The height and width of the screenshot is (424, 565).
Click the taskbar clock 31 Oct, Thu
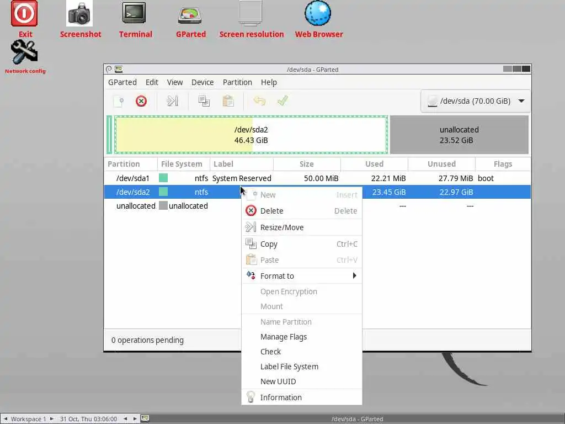pos(88,419)
